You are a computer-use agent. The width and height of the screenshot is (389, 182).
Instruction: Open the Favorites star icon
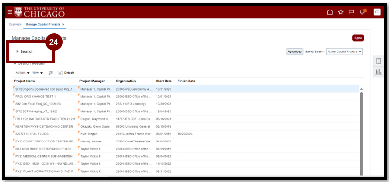[x=341, y=12]
